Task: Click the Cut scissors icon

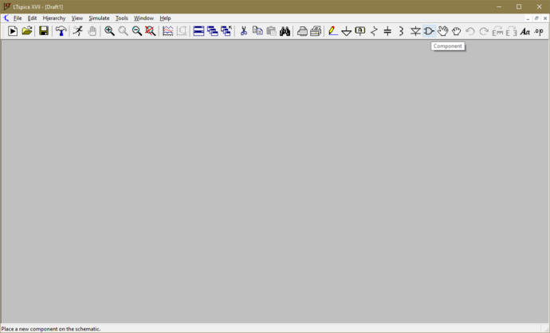Action: tap(244, 31)
